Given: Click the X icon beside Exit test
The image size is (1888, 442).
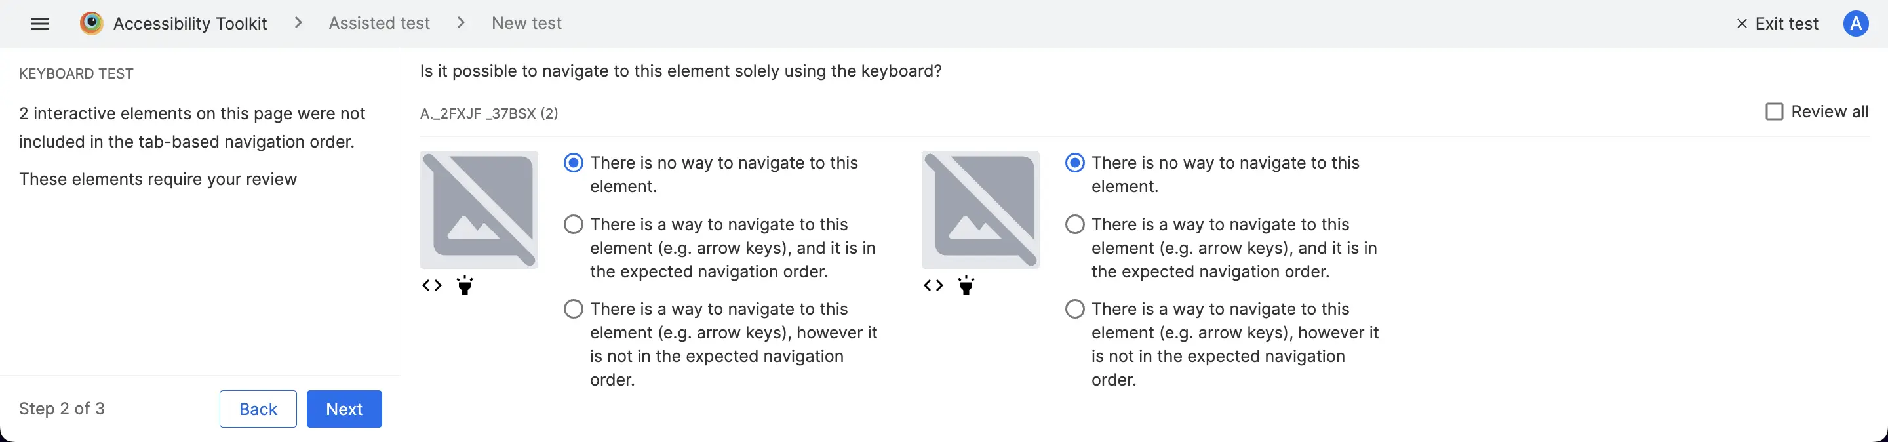Looking at the screenshot, I should click(x=1742, y=24).
